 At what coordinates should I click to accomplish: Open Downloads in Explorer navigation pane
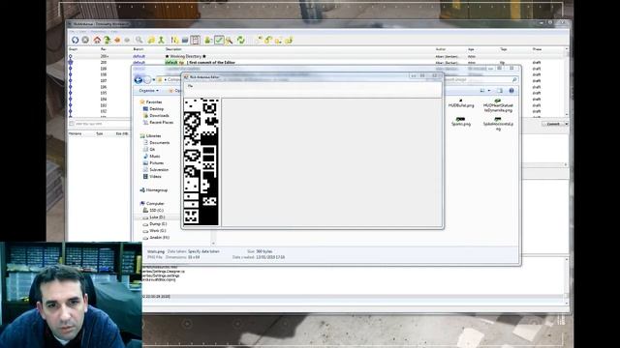159,116
